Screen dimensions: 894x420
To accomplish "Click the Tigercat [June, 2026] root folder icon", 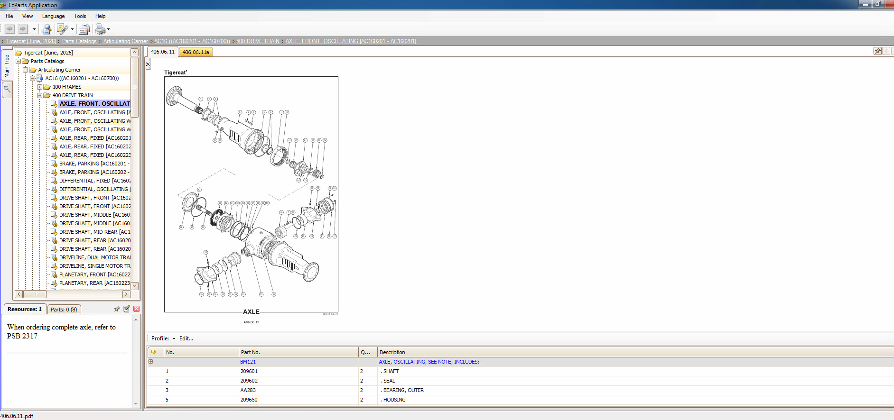I will pos(19,53).
